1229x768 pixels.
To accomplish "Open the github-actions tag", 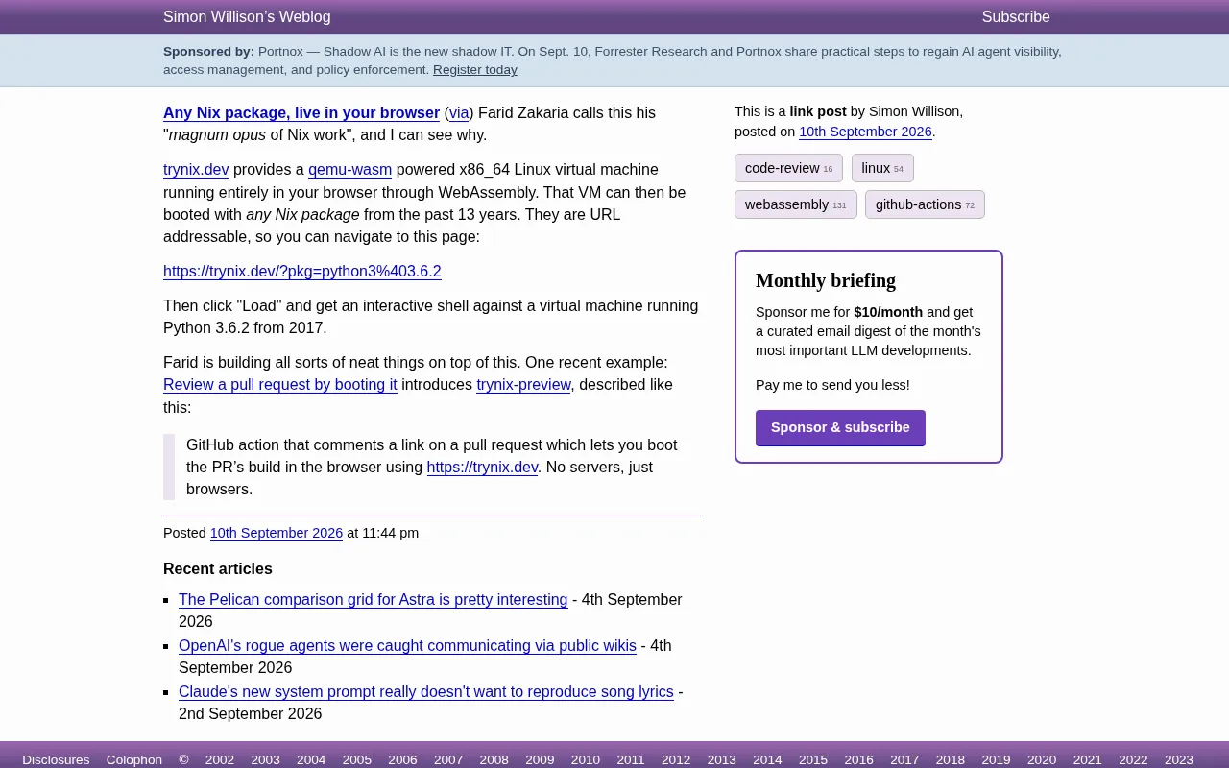I will click(925, 204).
